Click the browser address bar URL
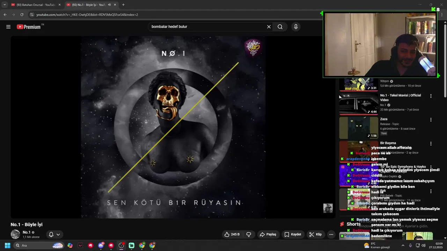This screenshot has height=251, width=447. [x=87, y=15]
